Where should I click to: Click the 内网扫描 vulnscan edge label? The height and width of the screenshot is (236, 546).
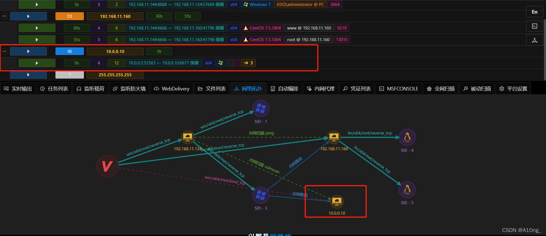(x=264, y=166)
